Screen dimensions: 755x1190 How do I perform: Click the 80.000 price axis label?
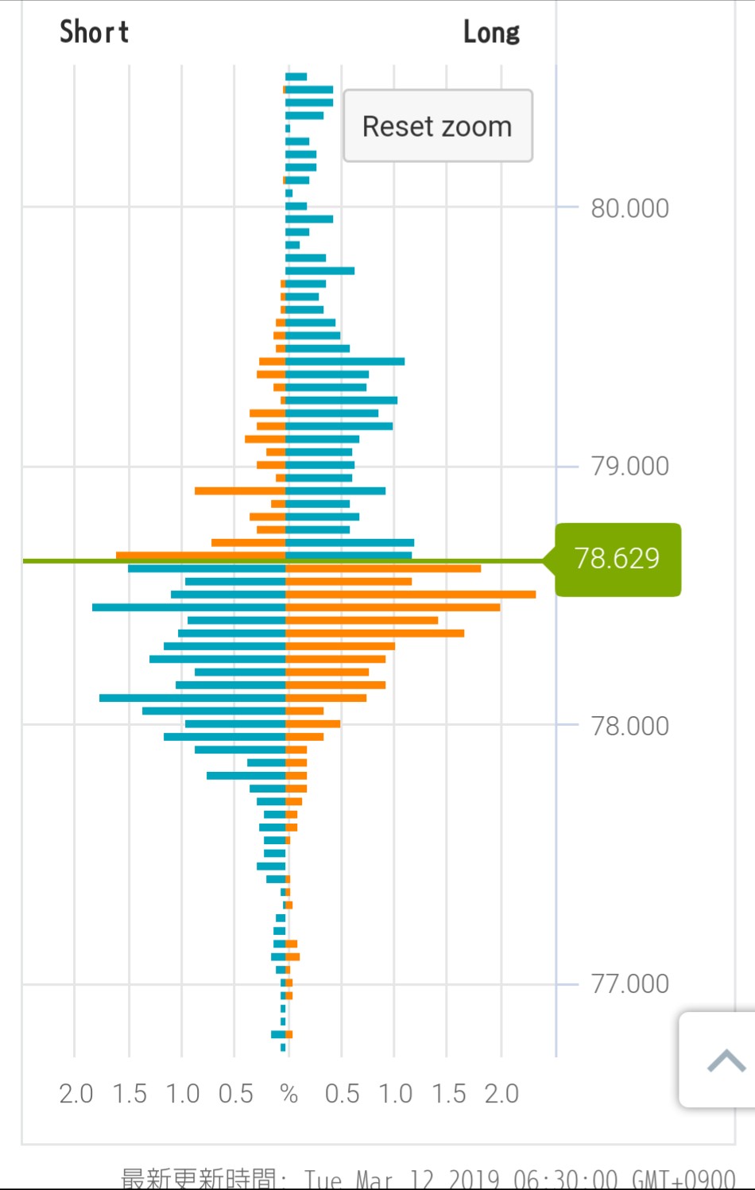click(629, 208)
